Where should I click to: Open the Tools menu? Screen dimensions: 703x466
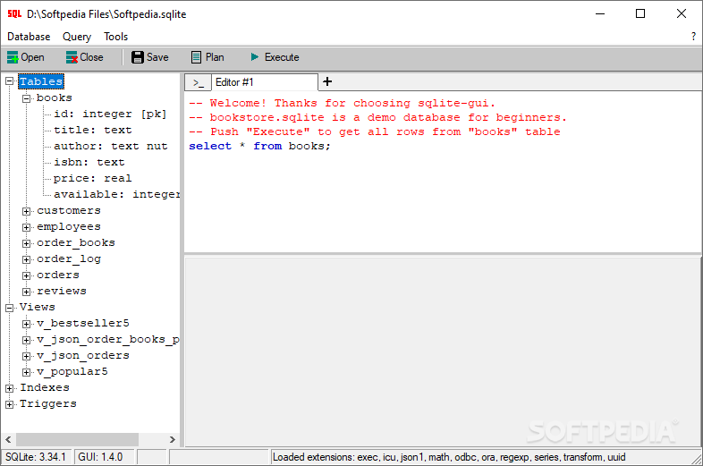[x=115, y=37]
